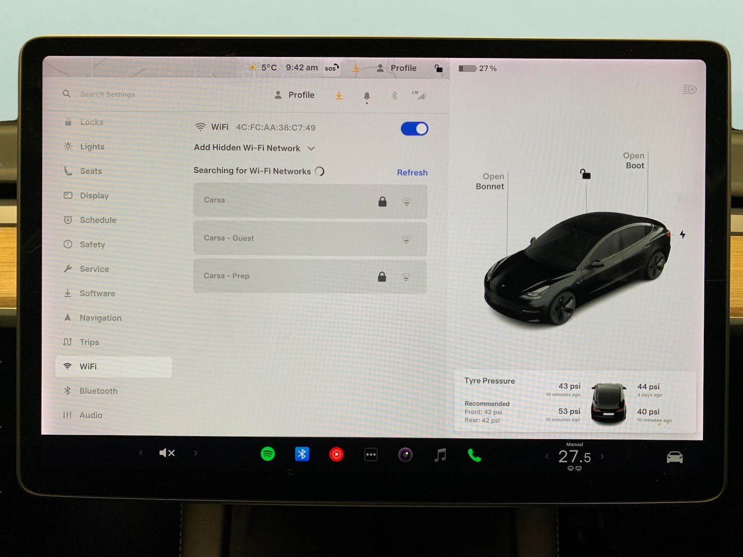Tap Open Boot on the car diagram
743x557 pixels.
pos(634,160)
